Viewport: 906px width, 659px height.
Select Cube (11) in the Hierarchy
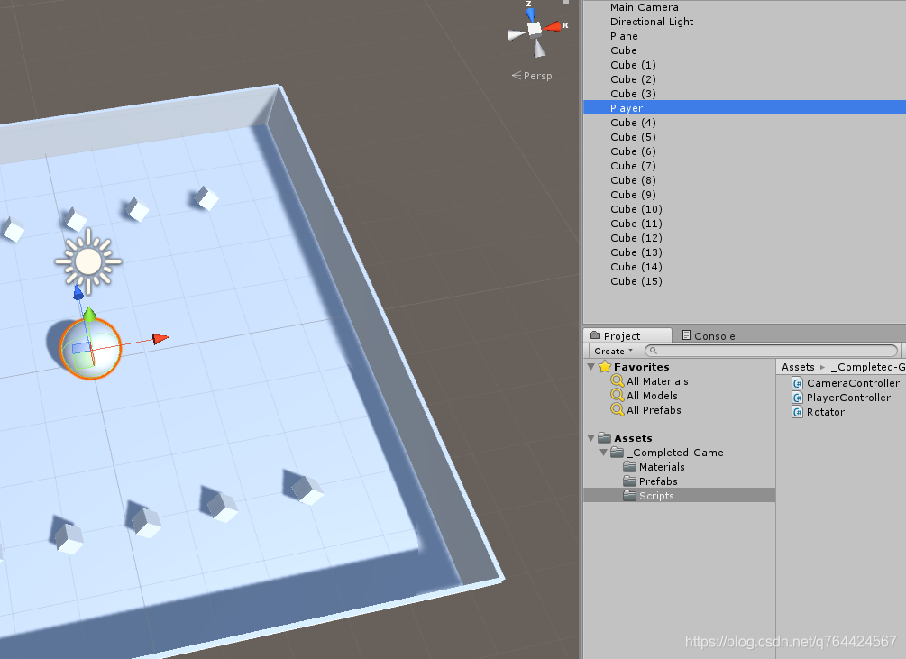[745, 224]
